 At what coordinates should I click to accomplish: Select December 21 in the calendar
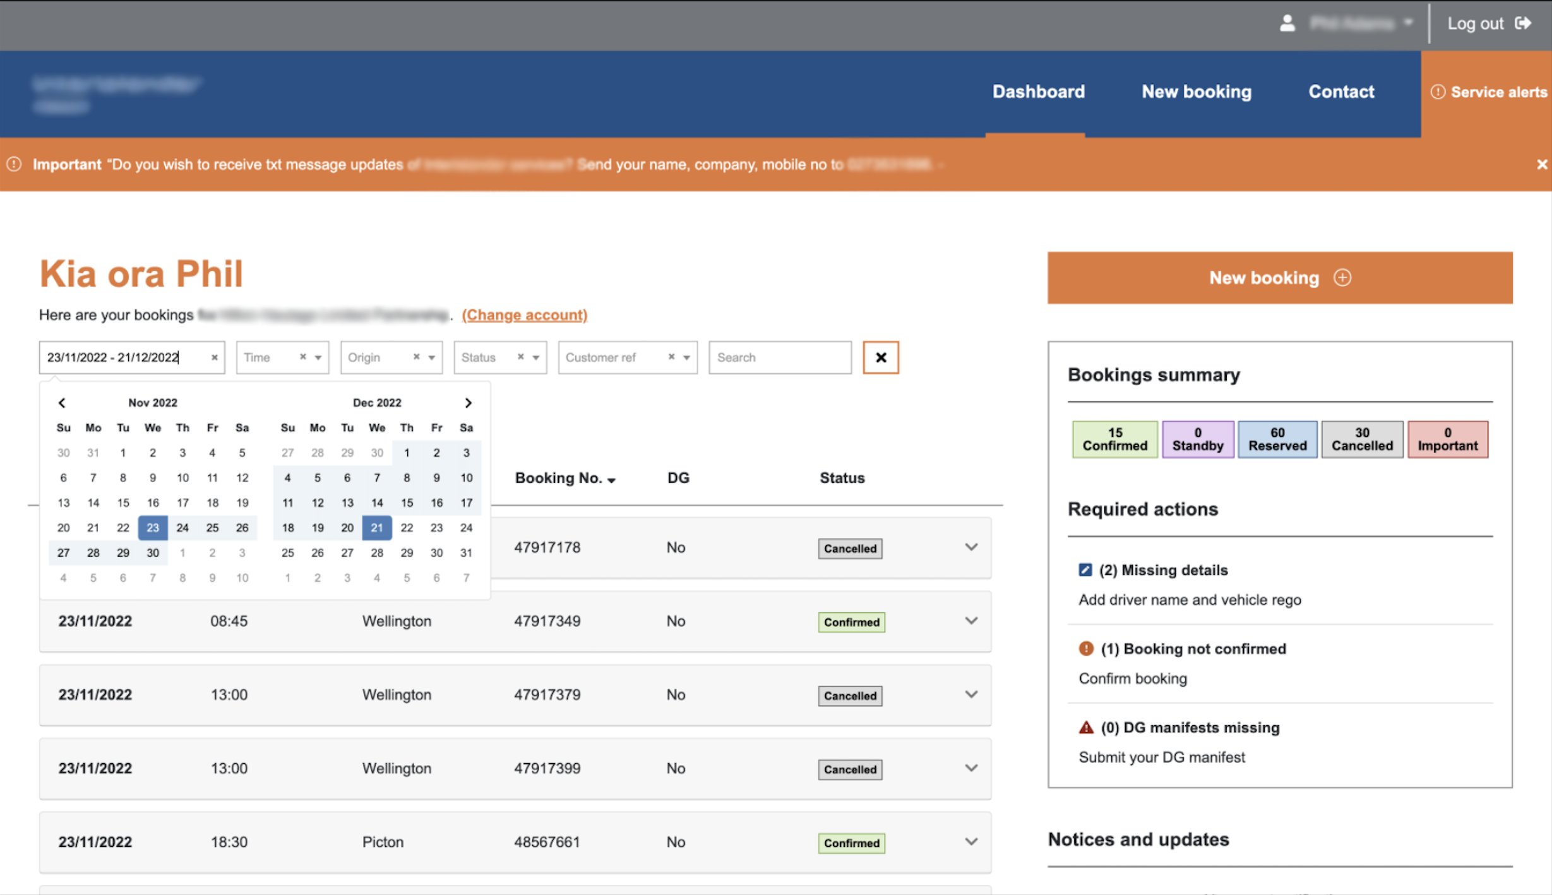[377, 528]
